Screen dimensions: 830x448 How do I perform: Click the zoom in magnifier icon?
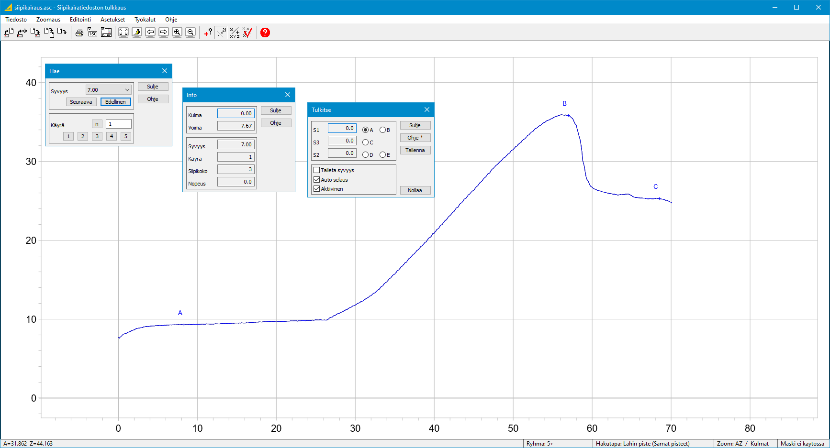[x=177, y=33]
